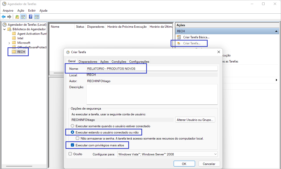Screen dimensions: 281x169
Task: Select 'Executar estando o usuário conectado ou não'
Action: point(72,132)
